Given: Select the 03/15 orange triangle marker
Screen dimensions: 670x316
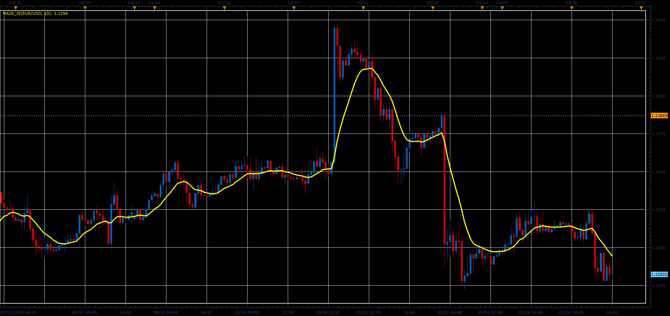Looking at the screenshot, I should coord(85,8).
